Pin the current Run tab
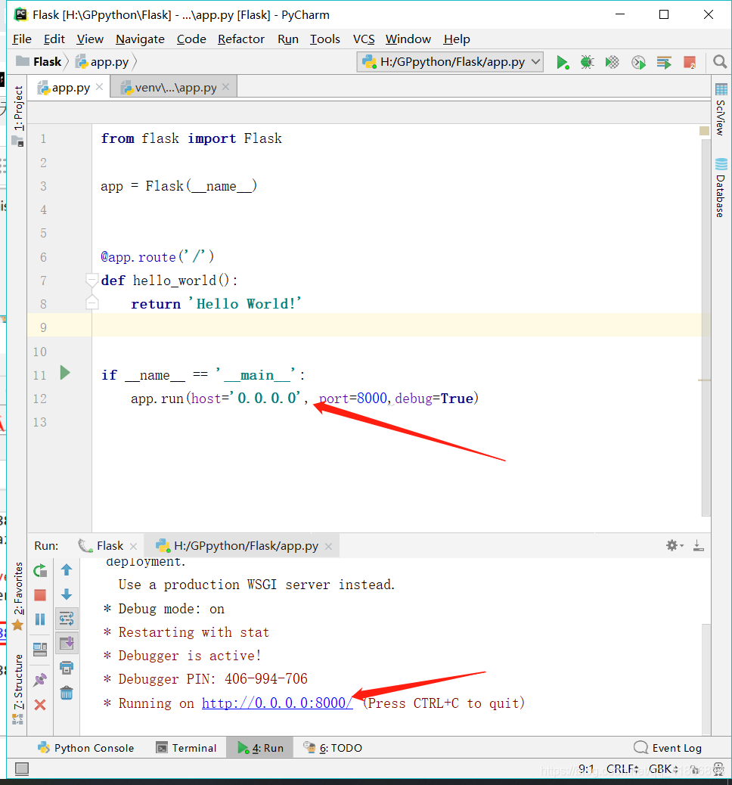The height and width of the screenshot is (785, 732). tap(40, 680)
